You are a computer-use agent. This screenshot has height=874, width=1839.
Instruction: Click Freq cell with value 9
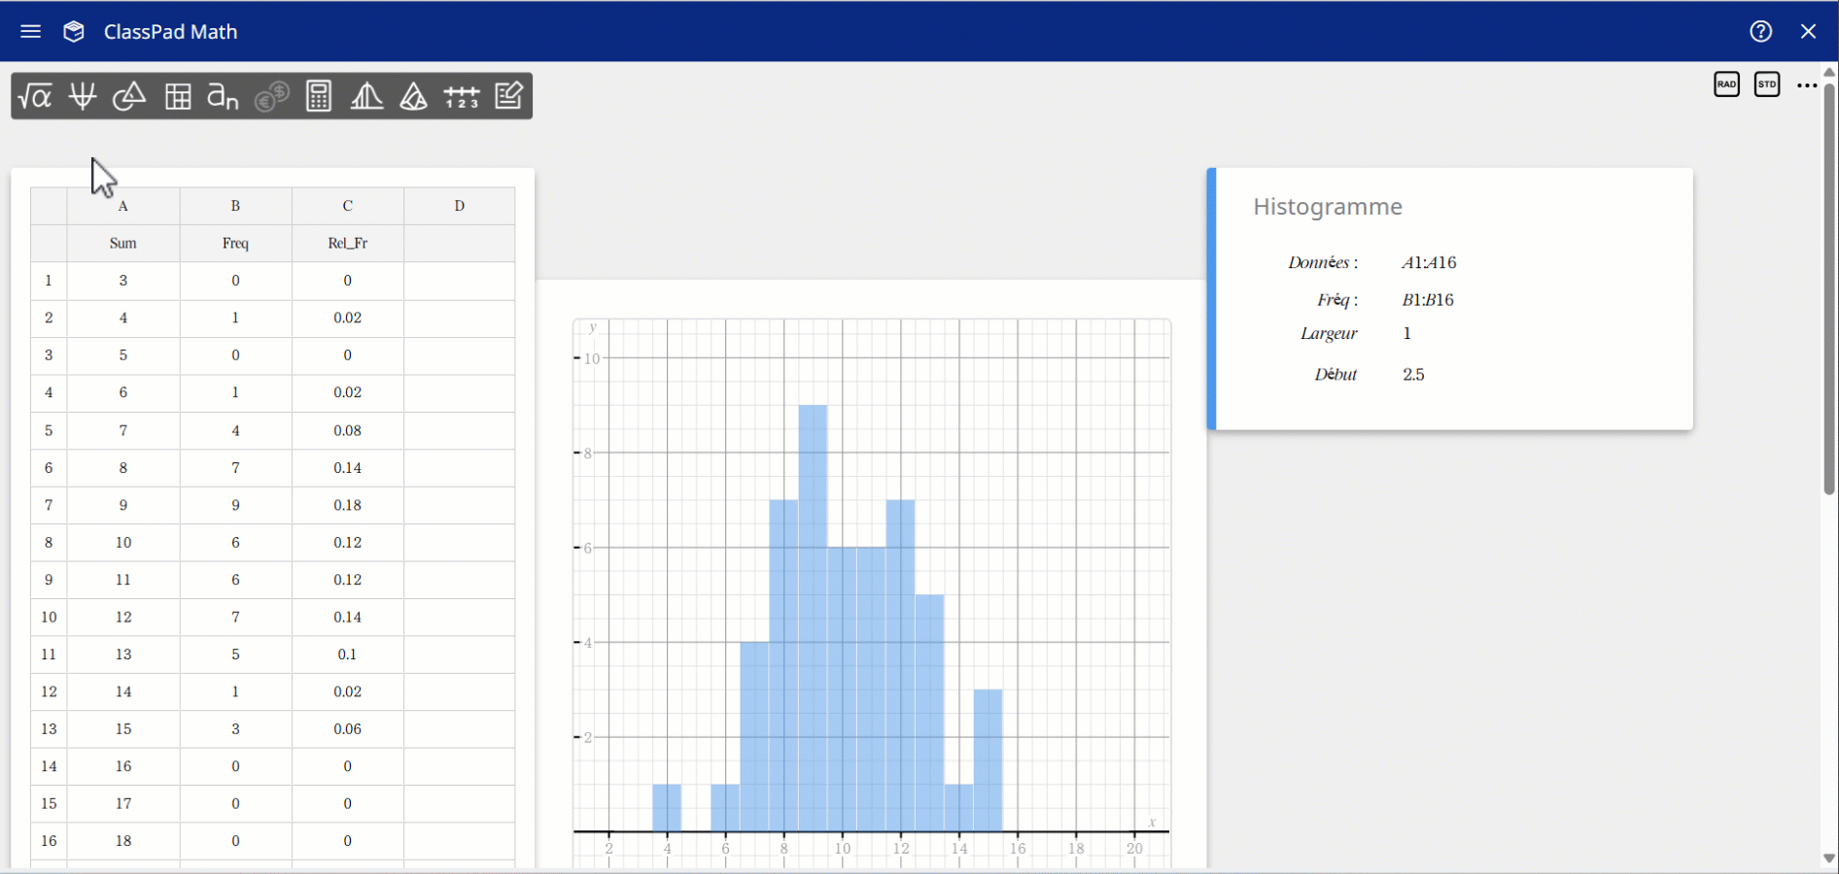click(x=235, y=505)
